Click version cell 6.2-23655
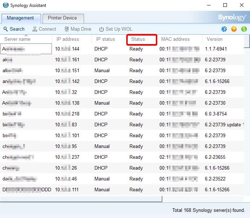Screen dimensions: 250x218 215,157
